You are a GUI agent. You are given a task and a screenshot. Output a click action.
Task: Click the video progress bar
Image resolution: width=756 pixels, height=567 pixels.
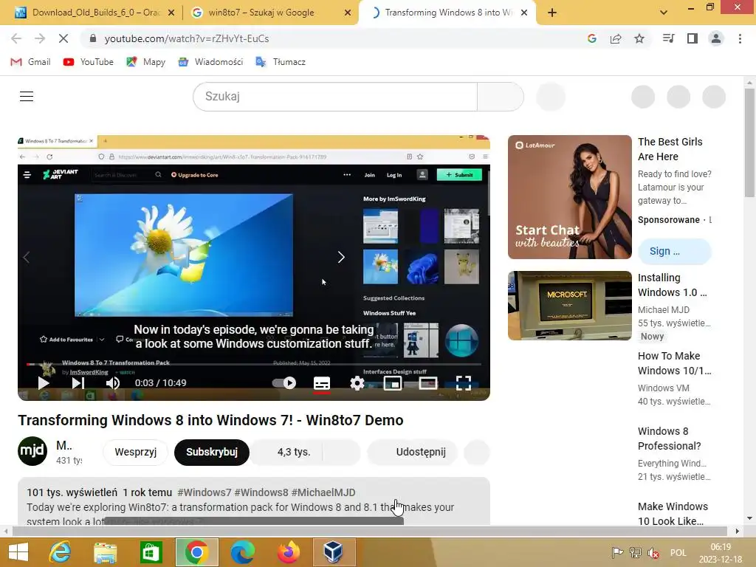pos(254,364)
